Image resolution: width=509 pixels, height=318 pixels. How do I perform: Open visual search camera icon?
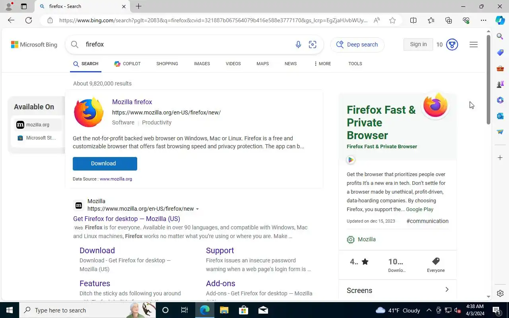313,45
